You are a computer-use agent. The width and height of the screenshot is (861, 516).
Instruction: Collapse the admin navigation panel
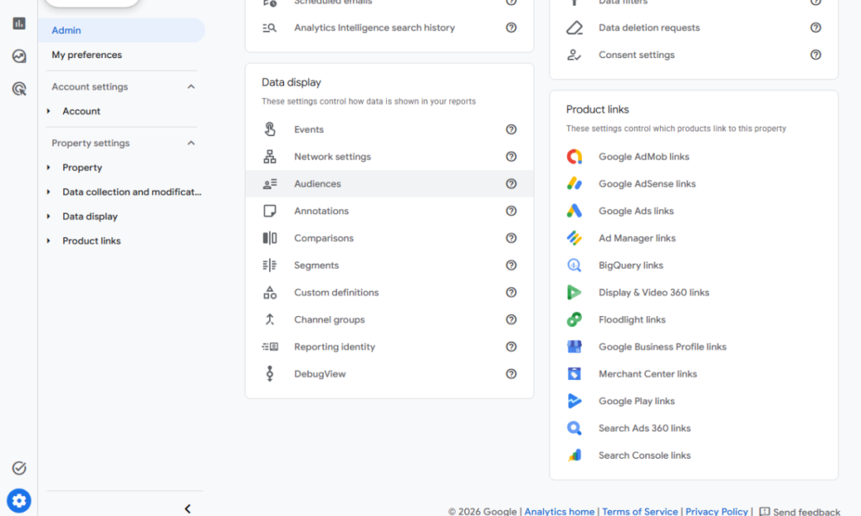click(188, 509)
